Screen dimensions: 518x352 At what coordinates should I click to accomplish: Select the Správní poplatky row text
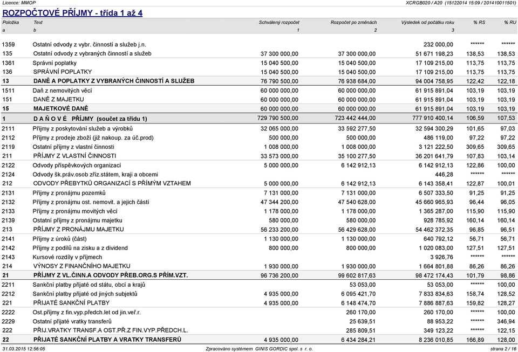pos(54,63)
